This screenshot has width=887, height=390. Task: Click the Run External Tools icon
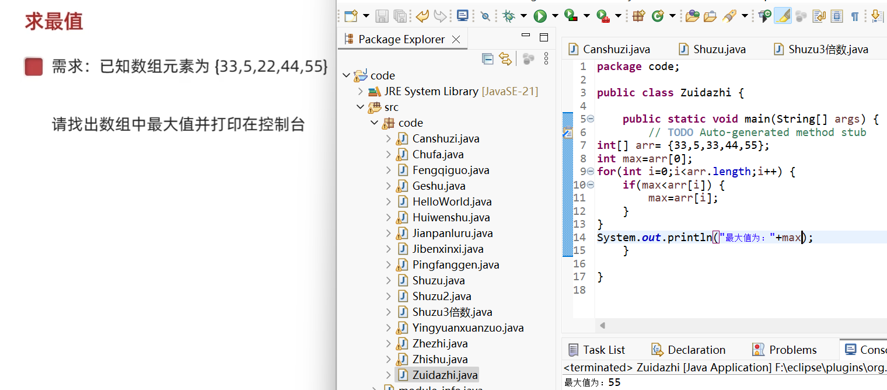(x=603, y=16)
